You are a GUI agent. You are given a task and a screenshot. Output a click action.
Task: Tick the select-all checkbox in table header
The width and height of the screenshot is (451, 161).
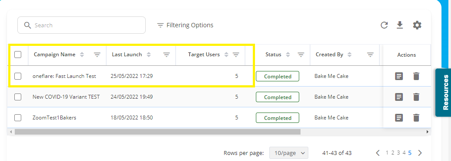click(18, 55)
